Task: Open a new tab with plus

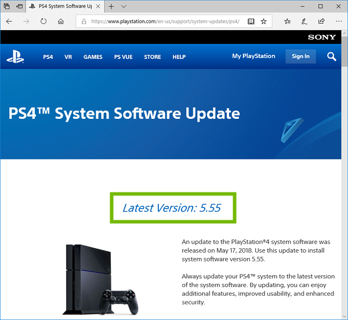Action: [111, 6]
